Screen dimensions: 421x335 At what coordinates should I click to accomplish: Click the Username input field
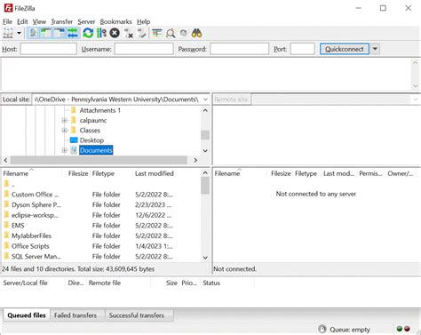[x=144, y=49]
